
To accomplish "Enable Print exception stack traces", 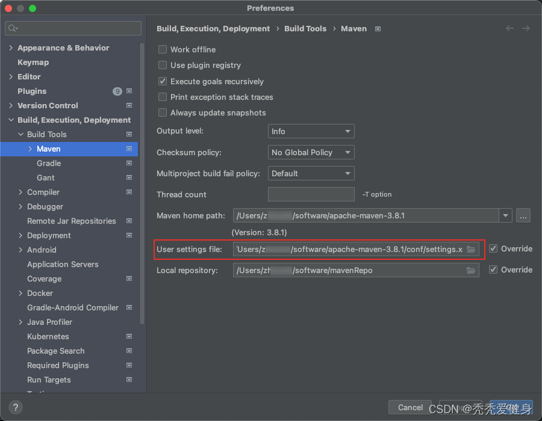I will pyautogui.click(x=163, y=97).
